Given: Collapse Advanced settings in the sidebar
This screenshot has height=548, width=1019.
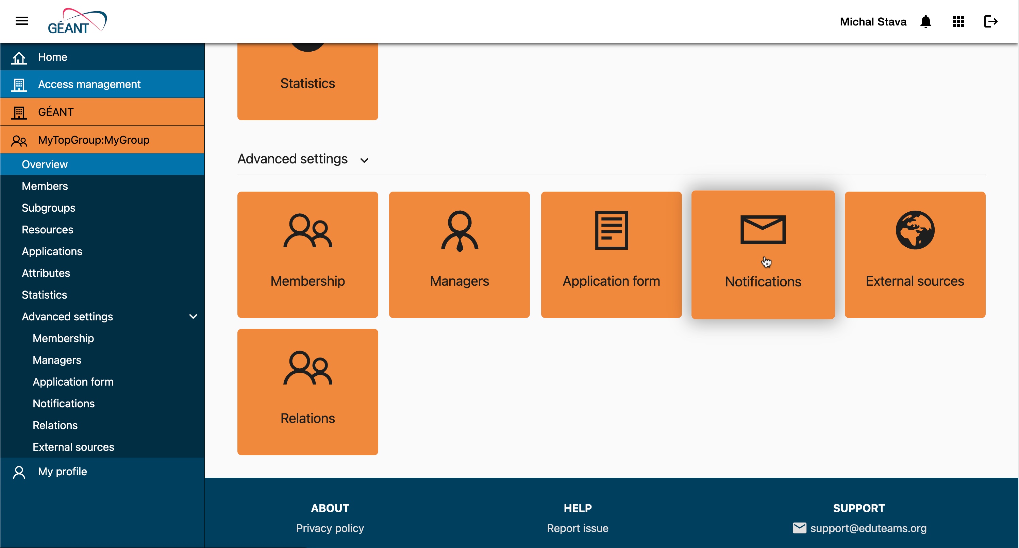Looking at the screenshot, I should [x=193, y=317].
